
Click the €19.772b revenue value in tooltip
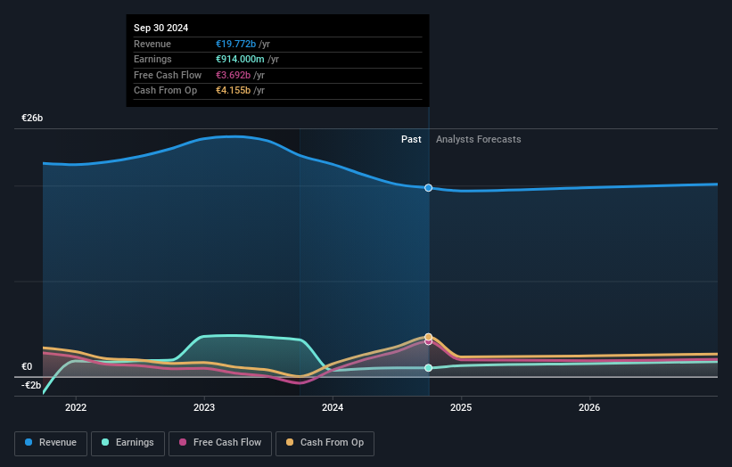tap(235, 44)
